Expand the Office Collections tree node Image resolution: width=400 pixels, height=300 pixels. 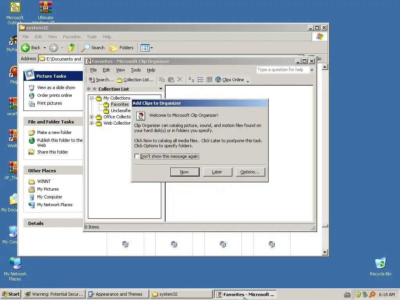pyautogui.click(x=91, y=117)
